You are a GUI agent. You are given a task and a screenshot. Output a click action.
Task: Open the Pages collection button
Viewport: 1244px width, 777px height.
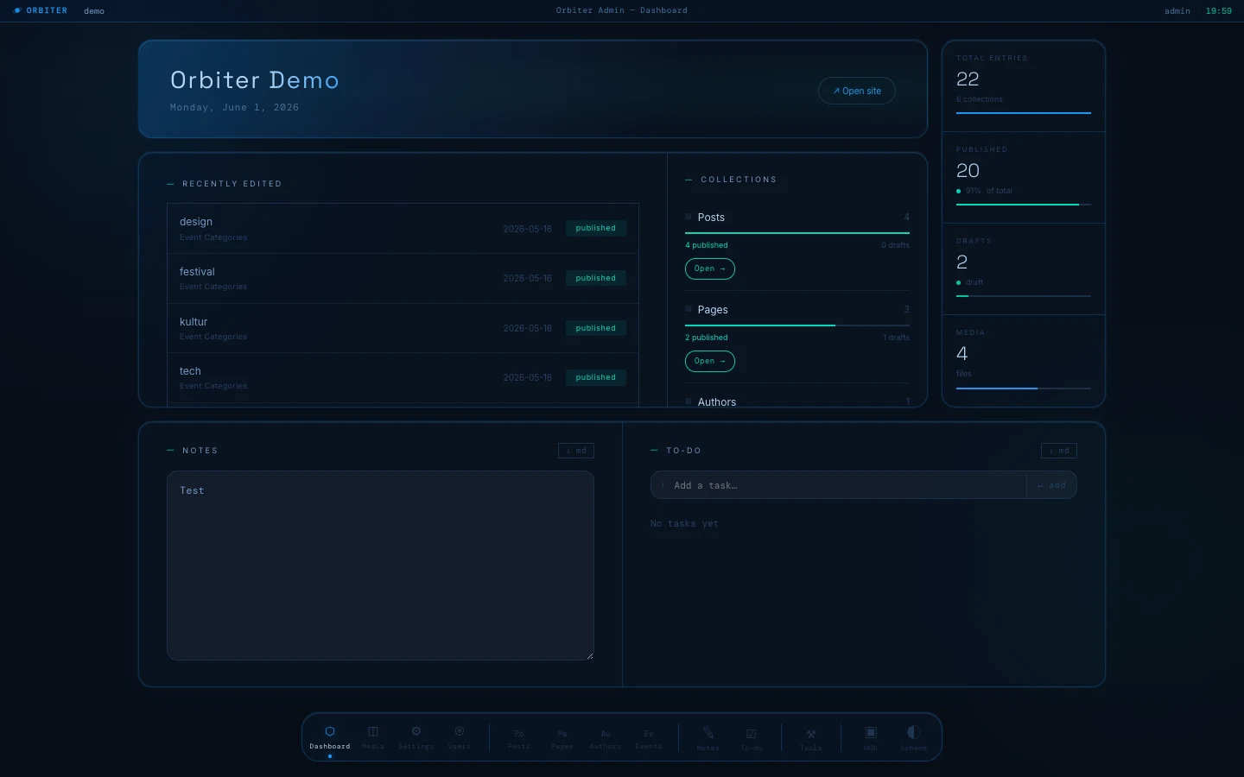tap(710, 361)
